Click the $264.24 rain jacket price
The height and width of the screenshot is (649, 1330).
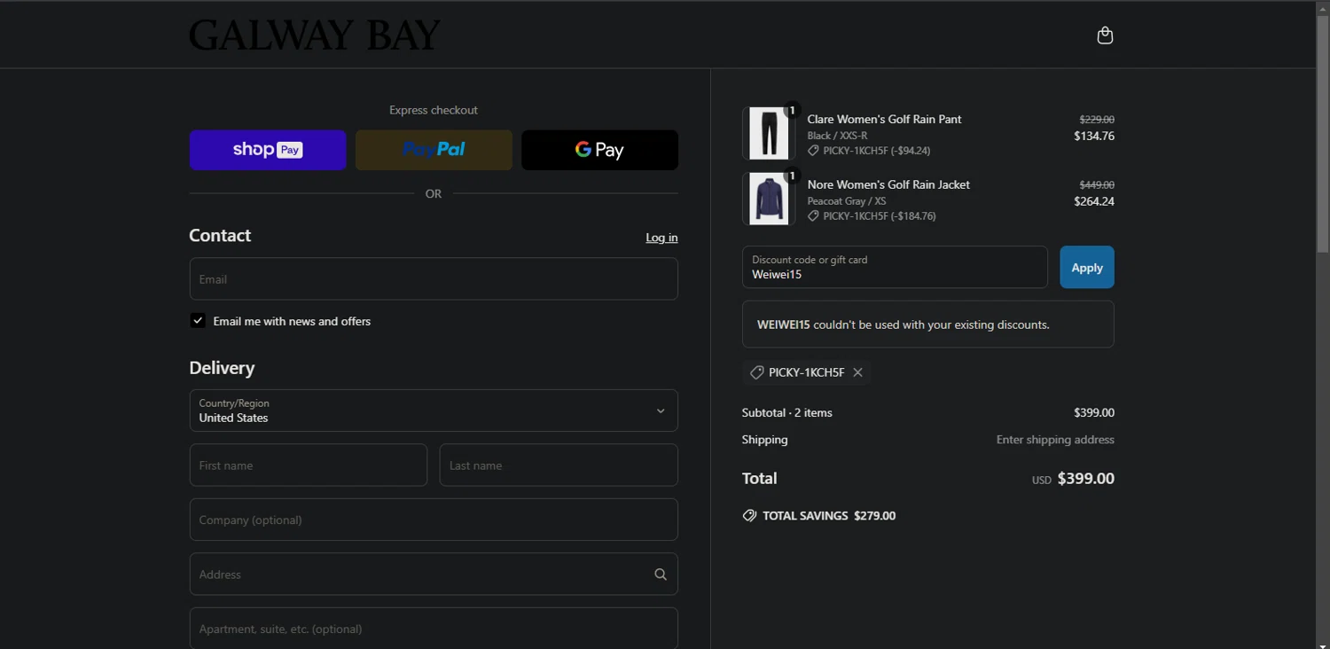pyautogui.click(x=1094, y=201)
